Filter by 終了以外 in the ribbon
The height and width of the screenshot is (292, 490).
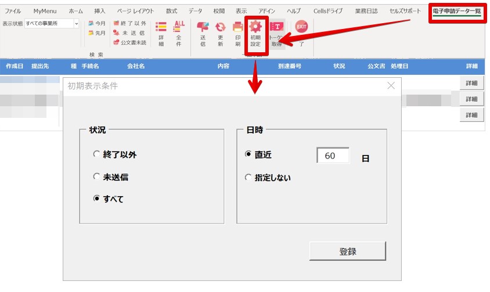130,23
